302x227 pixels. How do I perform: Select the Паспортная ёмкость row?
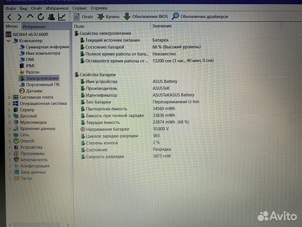128,109
